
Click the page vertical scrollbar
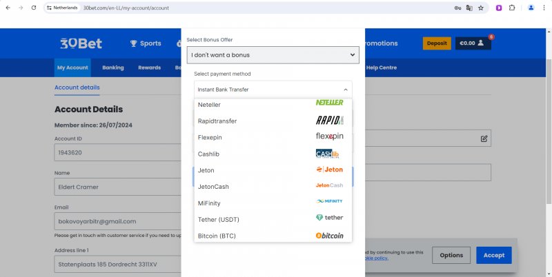[x=549, y=131]
